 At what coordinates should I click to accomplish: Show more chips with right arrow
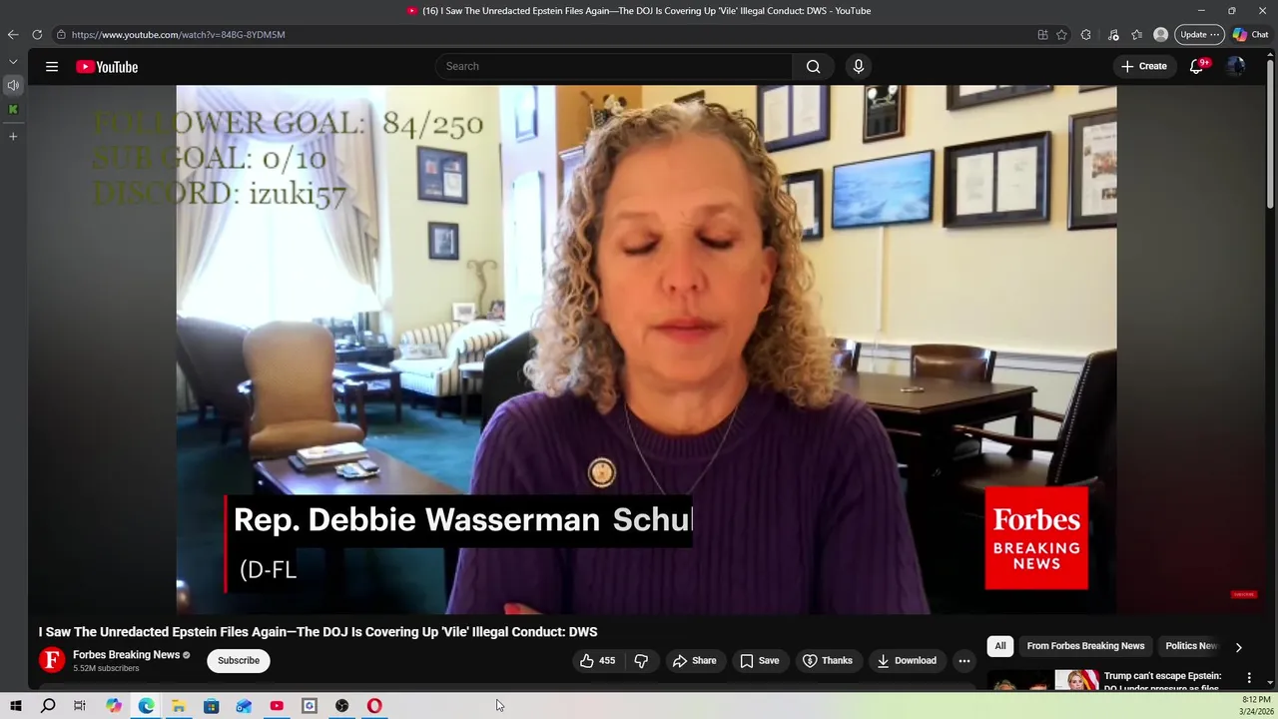click(x=1238, y=647)
